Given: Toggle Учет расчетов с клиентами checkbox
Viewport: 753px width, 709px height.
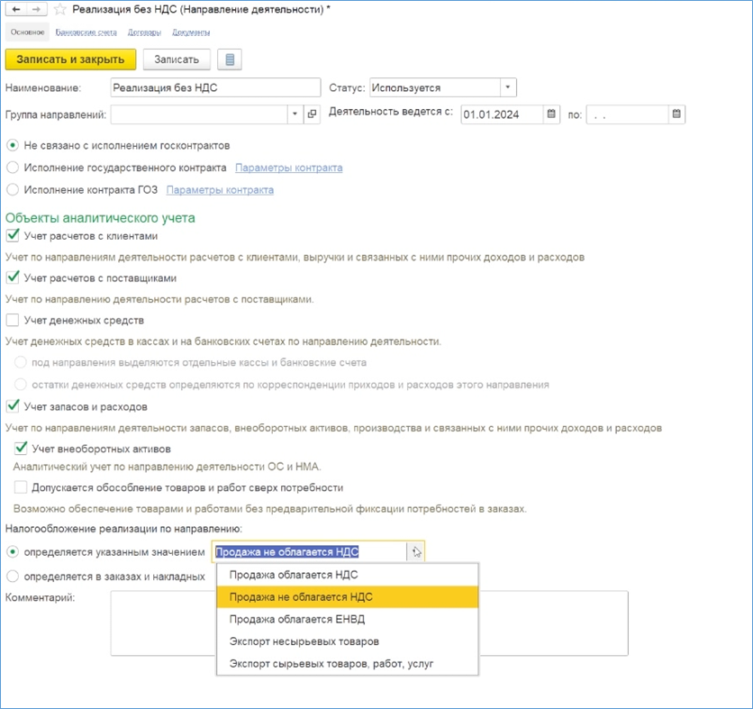Looking at the screenshot, I should click(13, 236).
